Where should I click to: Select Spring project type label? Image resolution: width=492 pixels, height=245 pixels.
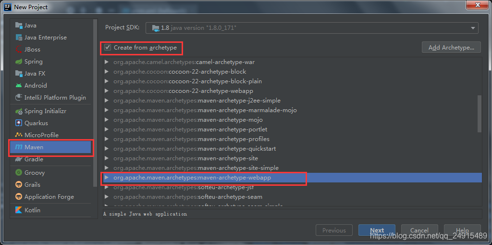pyautogui.click(x=34, y=61)
